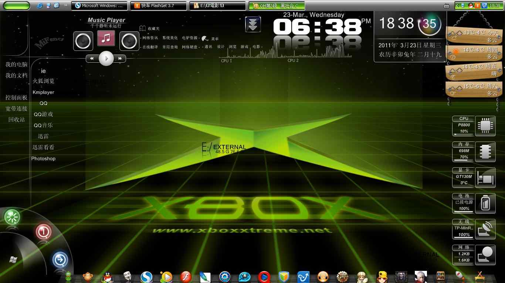505x283 pixels.
Task: Click the red power orb button
Action: point(43,231)
